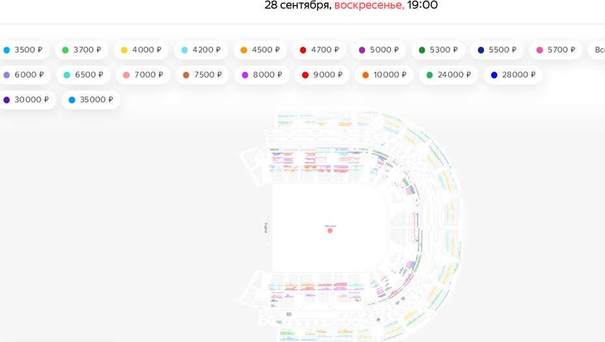Click the 7000 ₽ price filter
This screenshot has height=342, width=605.
tap(143, 75)
